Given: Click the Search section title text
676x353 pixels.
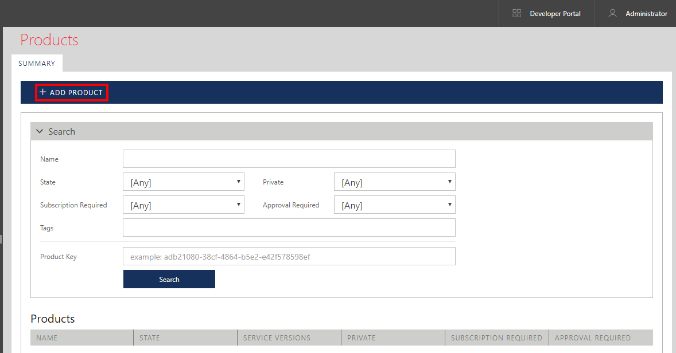Looking at the screenshot, I should pyautogui.click(x=61, y=131).
